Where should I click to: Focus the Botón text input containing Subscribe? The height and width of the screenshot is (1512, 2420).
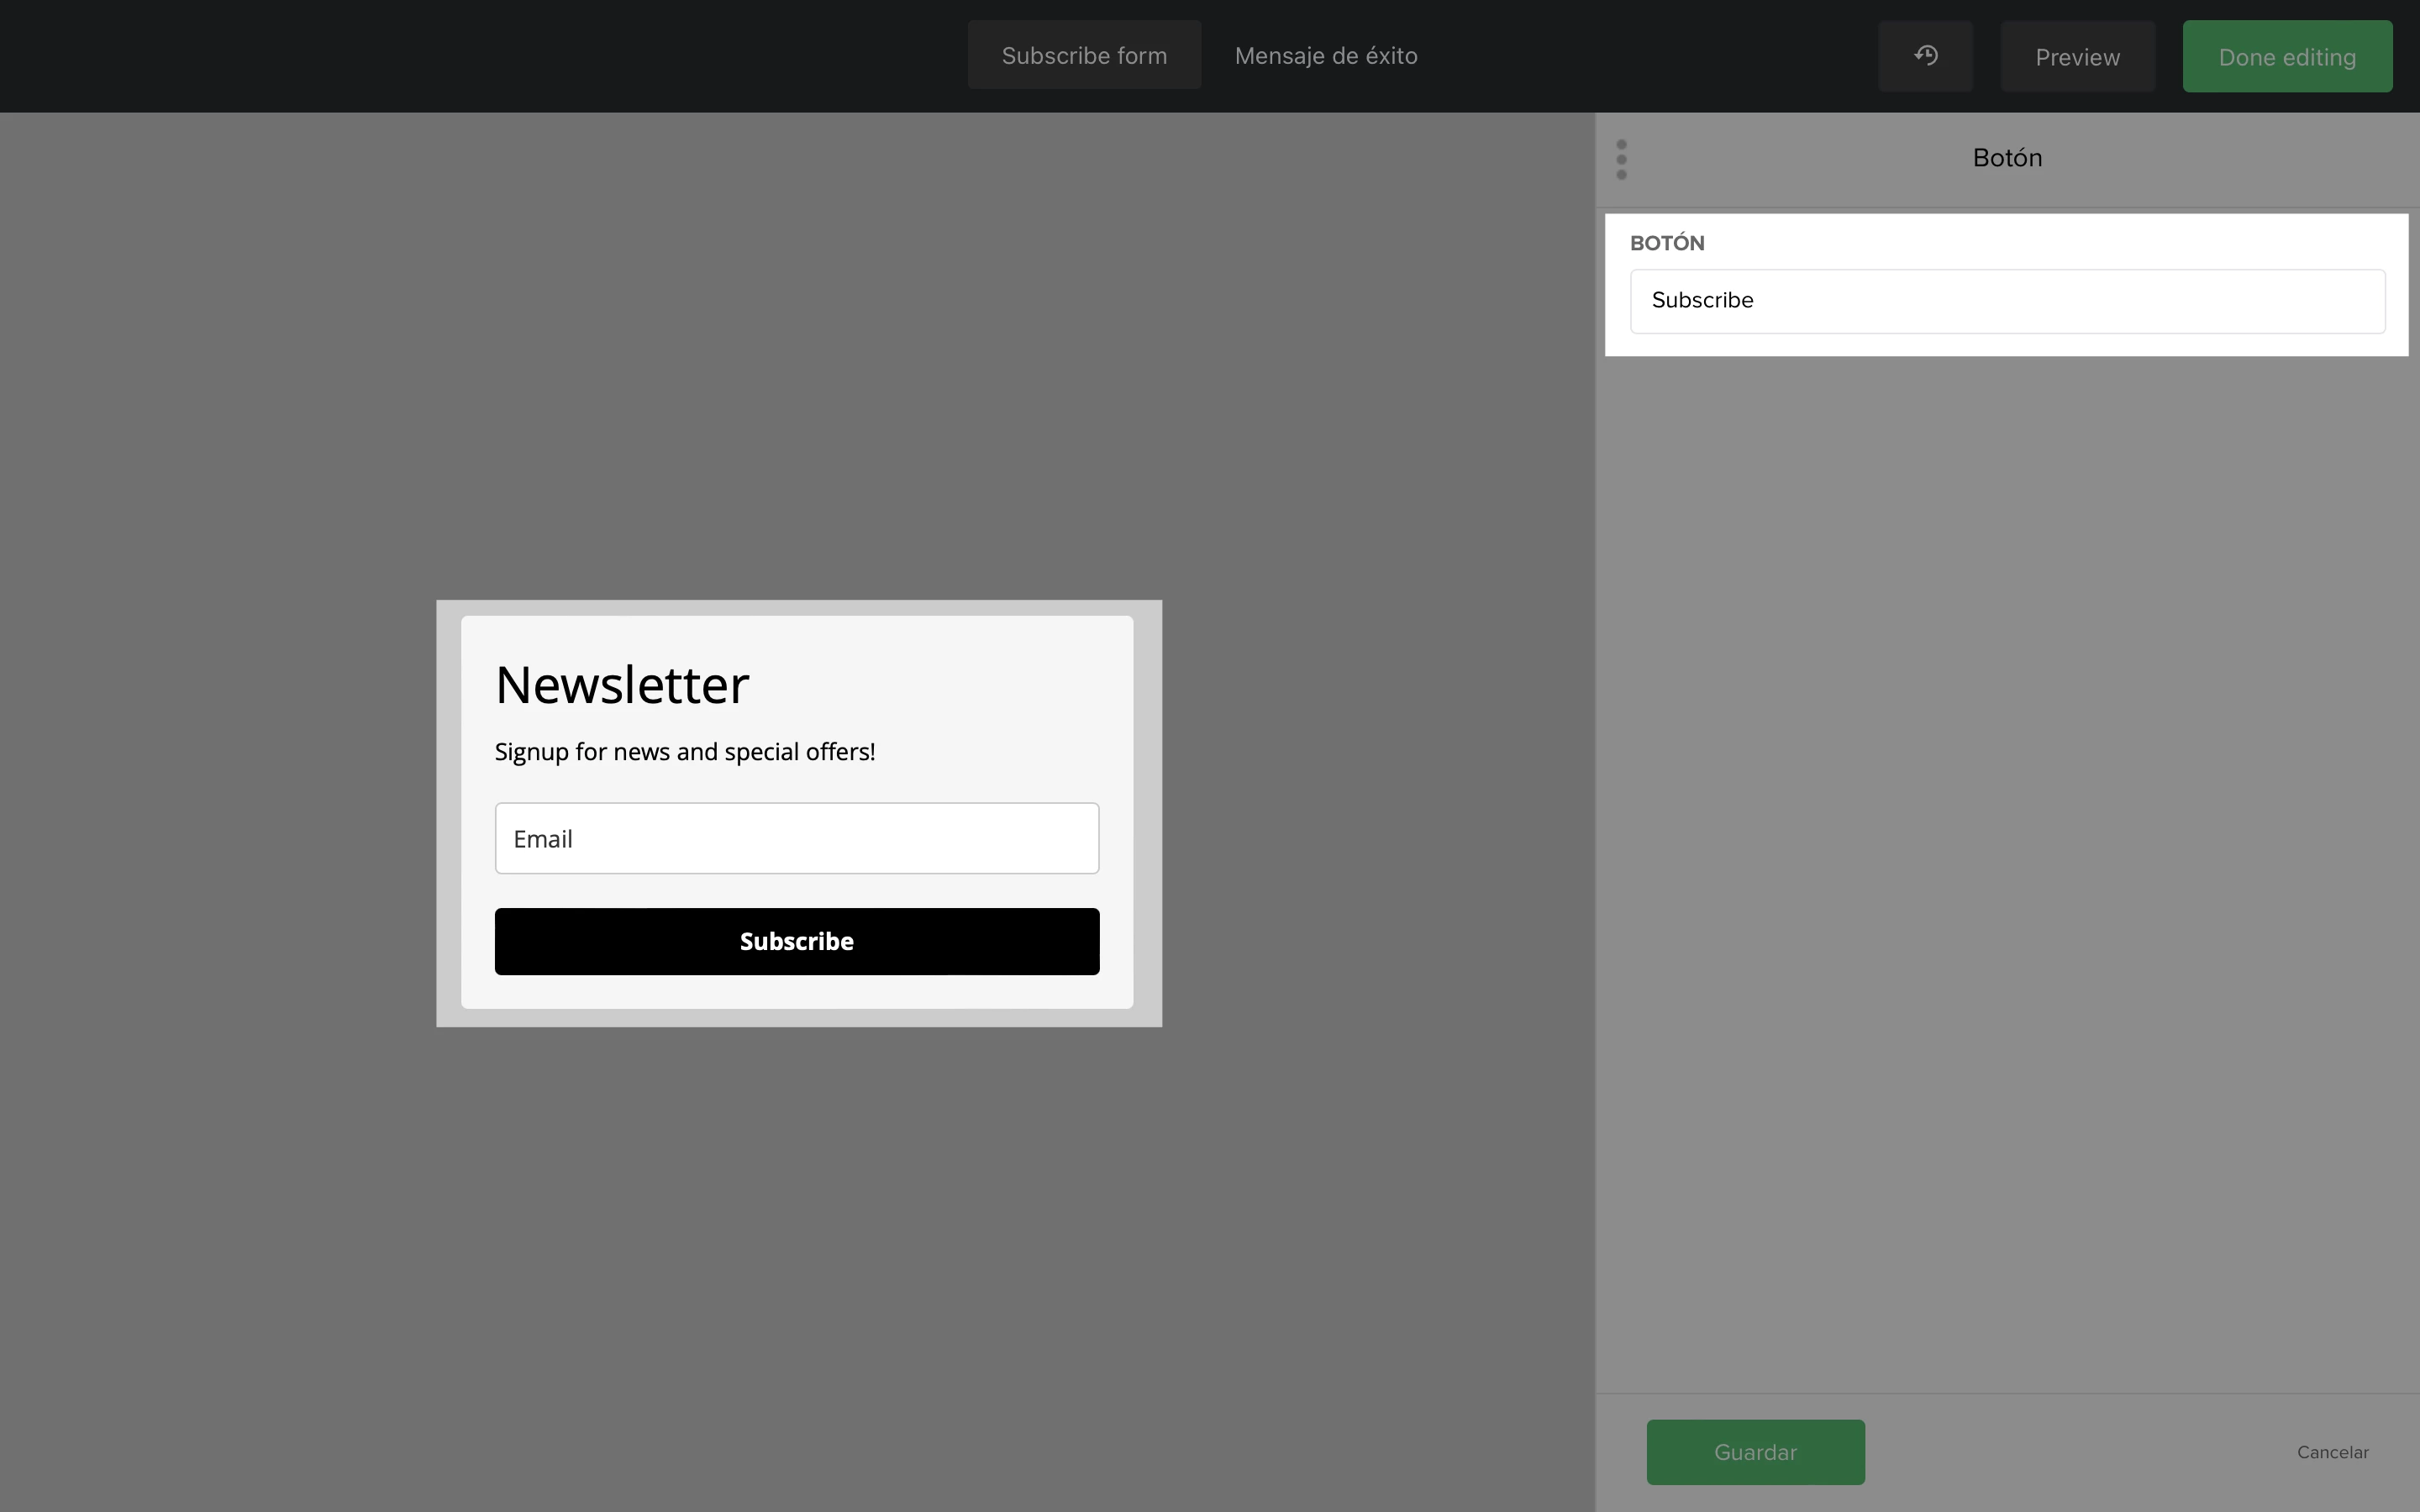[x=2007, y=301]
